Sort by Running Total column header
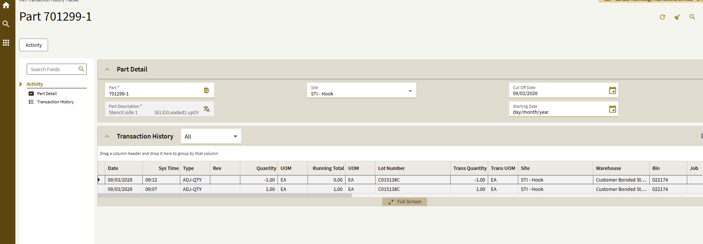The height and width of the screenshot is (244, 703). coord(327,168)
